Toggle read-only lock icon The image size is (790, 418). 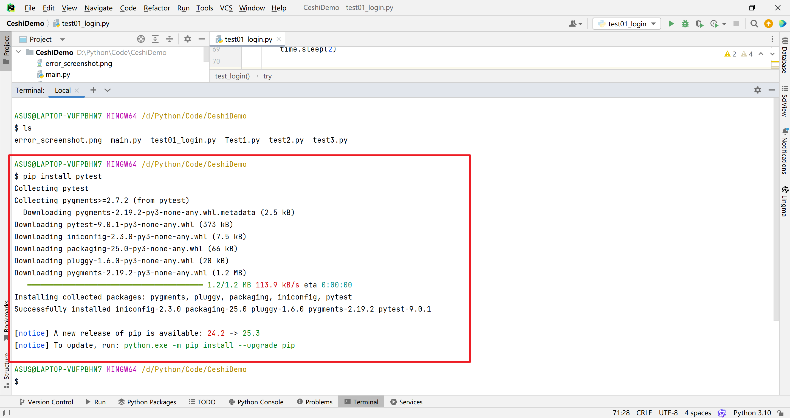coord(780,413)
